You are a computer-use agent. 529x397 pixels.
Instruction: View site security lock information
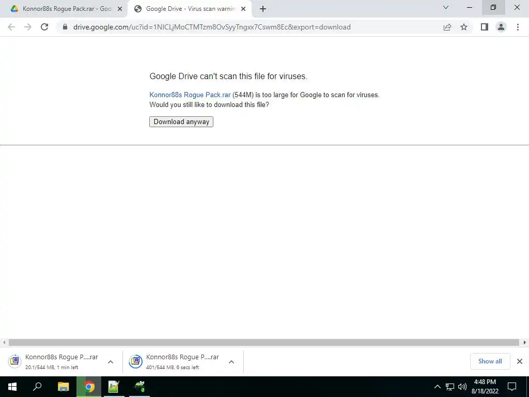coord(65,27)
